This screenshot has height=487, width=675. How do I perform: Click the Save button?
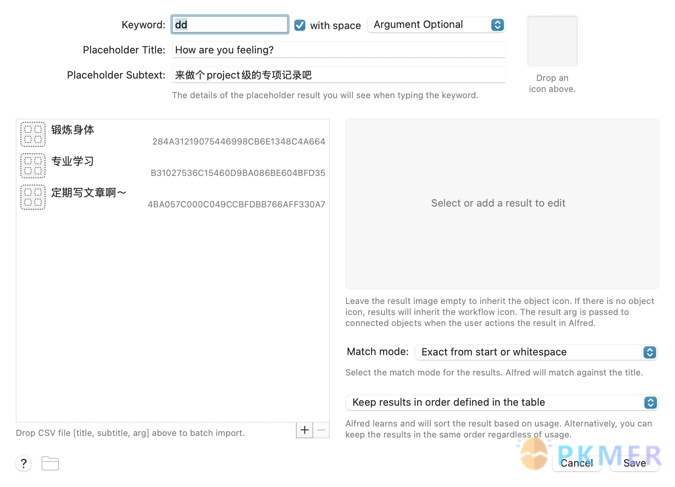(635, 463)
